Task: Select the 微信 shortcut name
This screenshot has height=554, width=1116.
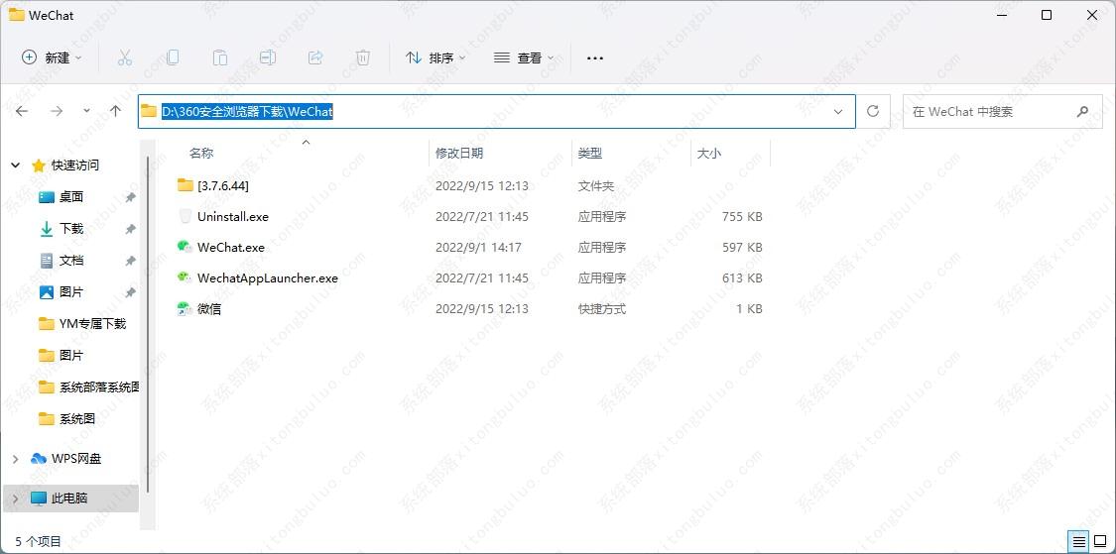Action: pyautogui.click(x=209, y=308)
